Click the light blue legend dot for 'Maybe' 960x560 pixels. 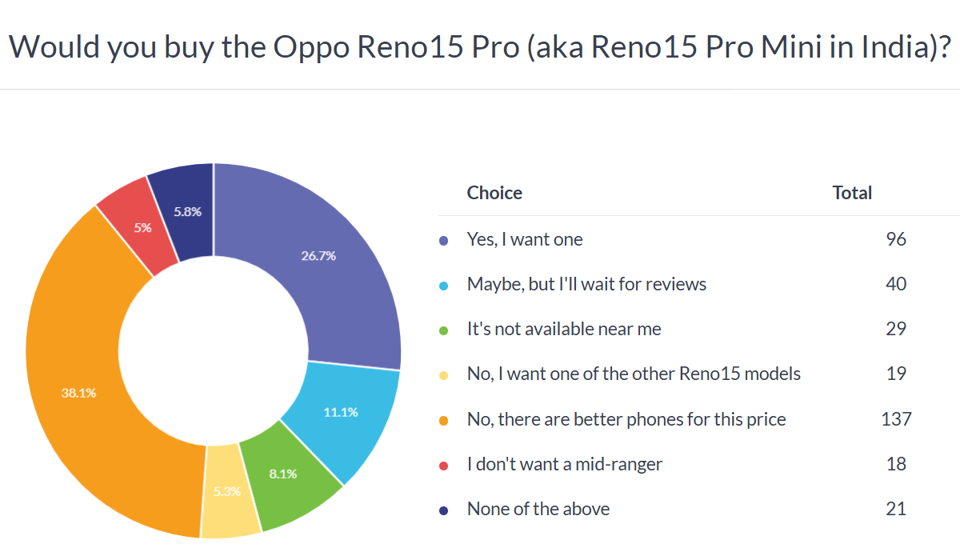pos(444,284)
